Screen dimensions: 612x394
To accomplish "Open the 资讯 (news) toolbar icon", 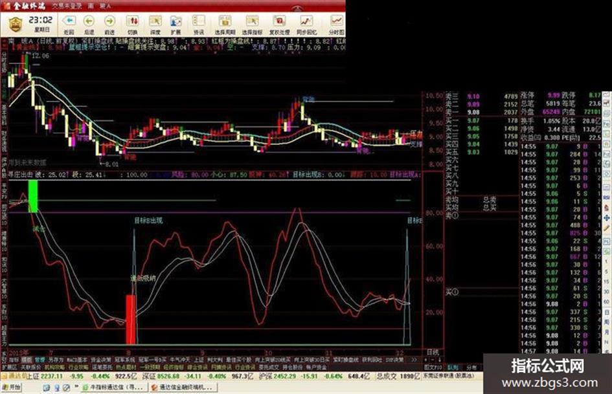I will coord(199,24).
